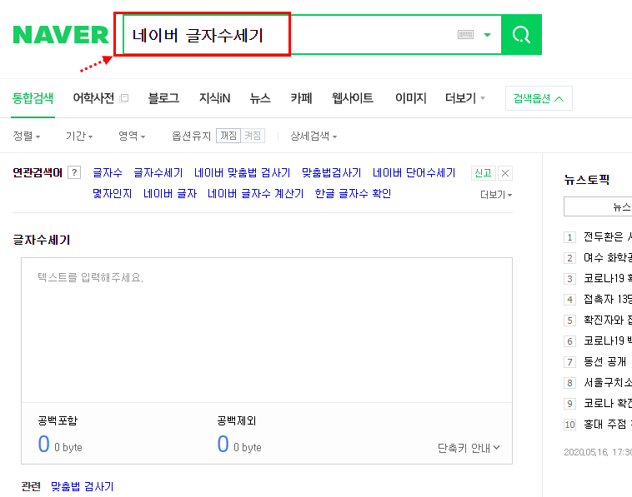The width and height of the screenshot is (632, 497).
Task: Select the 뉴스 tab in 뉴스토픽
Action: point(598,206)
